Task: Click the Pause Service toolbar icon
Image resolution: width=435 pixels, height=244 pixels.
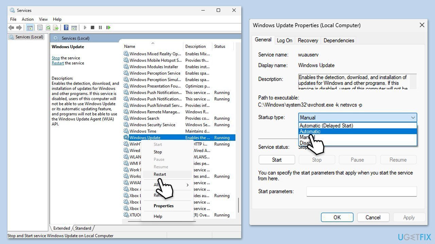Action: click(x=100, y=27)
